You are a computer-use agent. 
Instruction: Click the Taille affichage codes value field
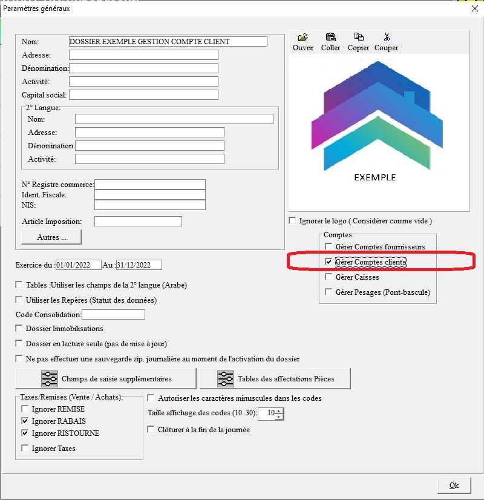[267, 413]
